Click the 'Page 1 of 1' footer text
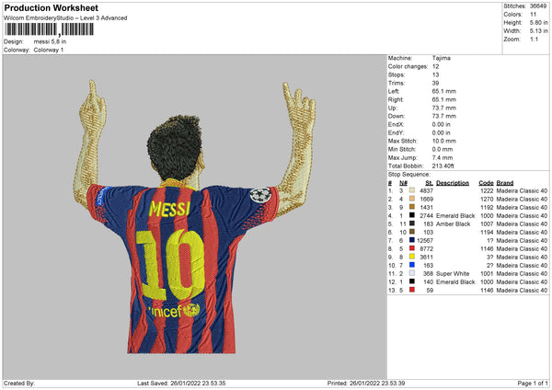The height and width of the screenshot is (390, 552). [x=533, y=383]
